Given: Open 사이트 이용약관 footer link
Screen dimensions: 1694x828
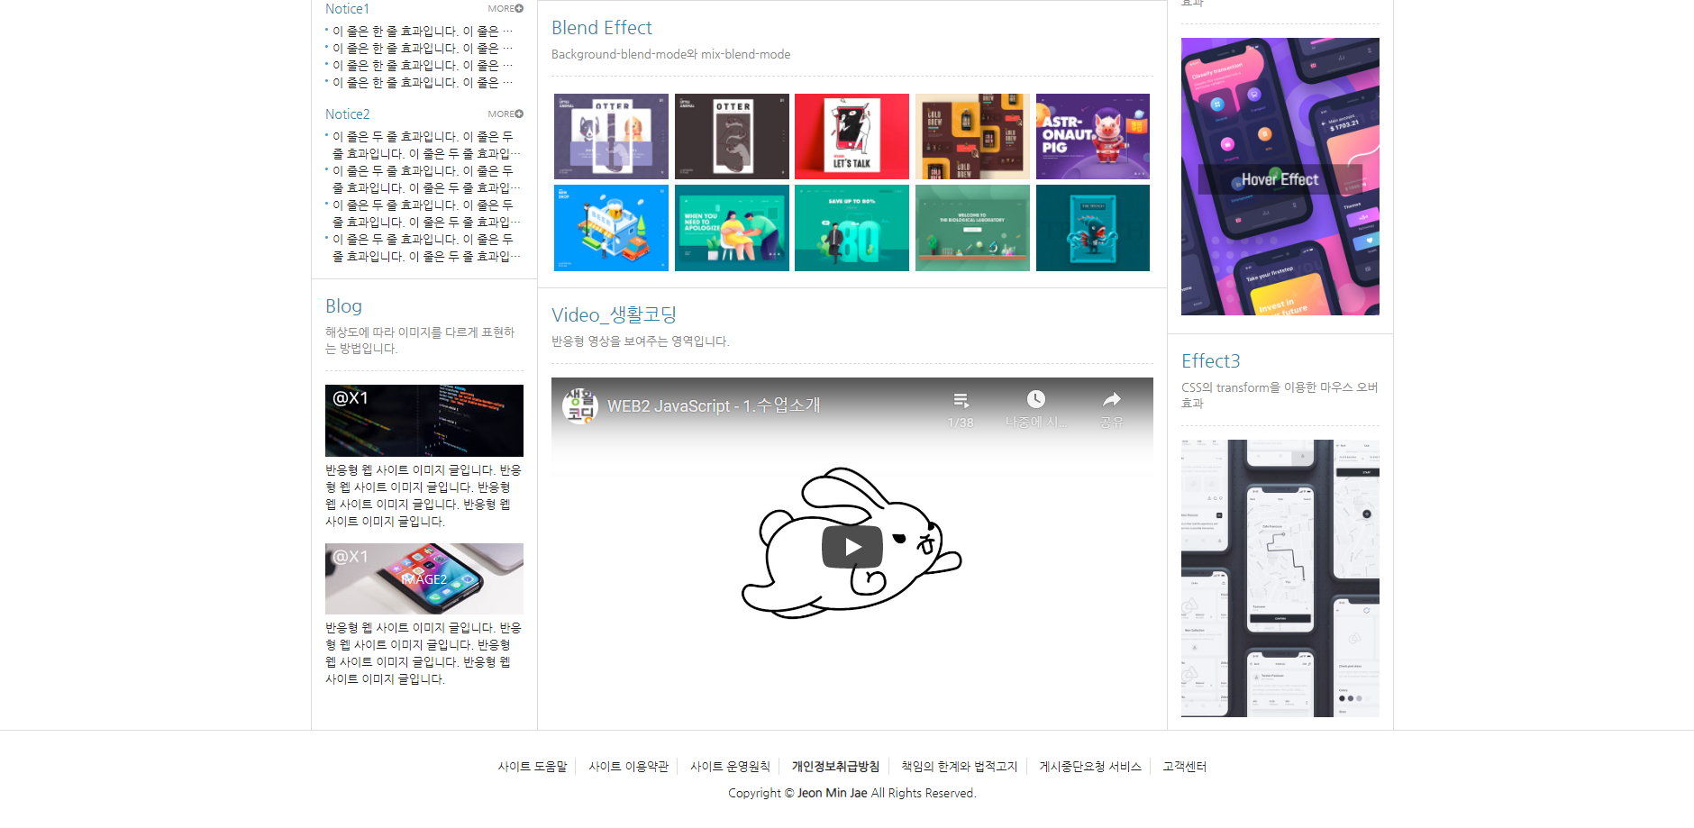Looking at the screenshot, I should 629,767.
